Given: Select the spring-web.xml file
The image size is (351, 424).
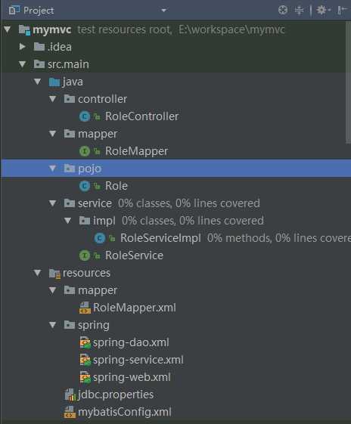Looking at the screenshot, I should (x=132, y=377).
